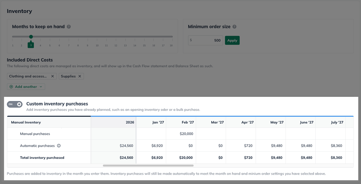
Task: Focus the minimum order size field
Action: 205,40
